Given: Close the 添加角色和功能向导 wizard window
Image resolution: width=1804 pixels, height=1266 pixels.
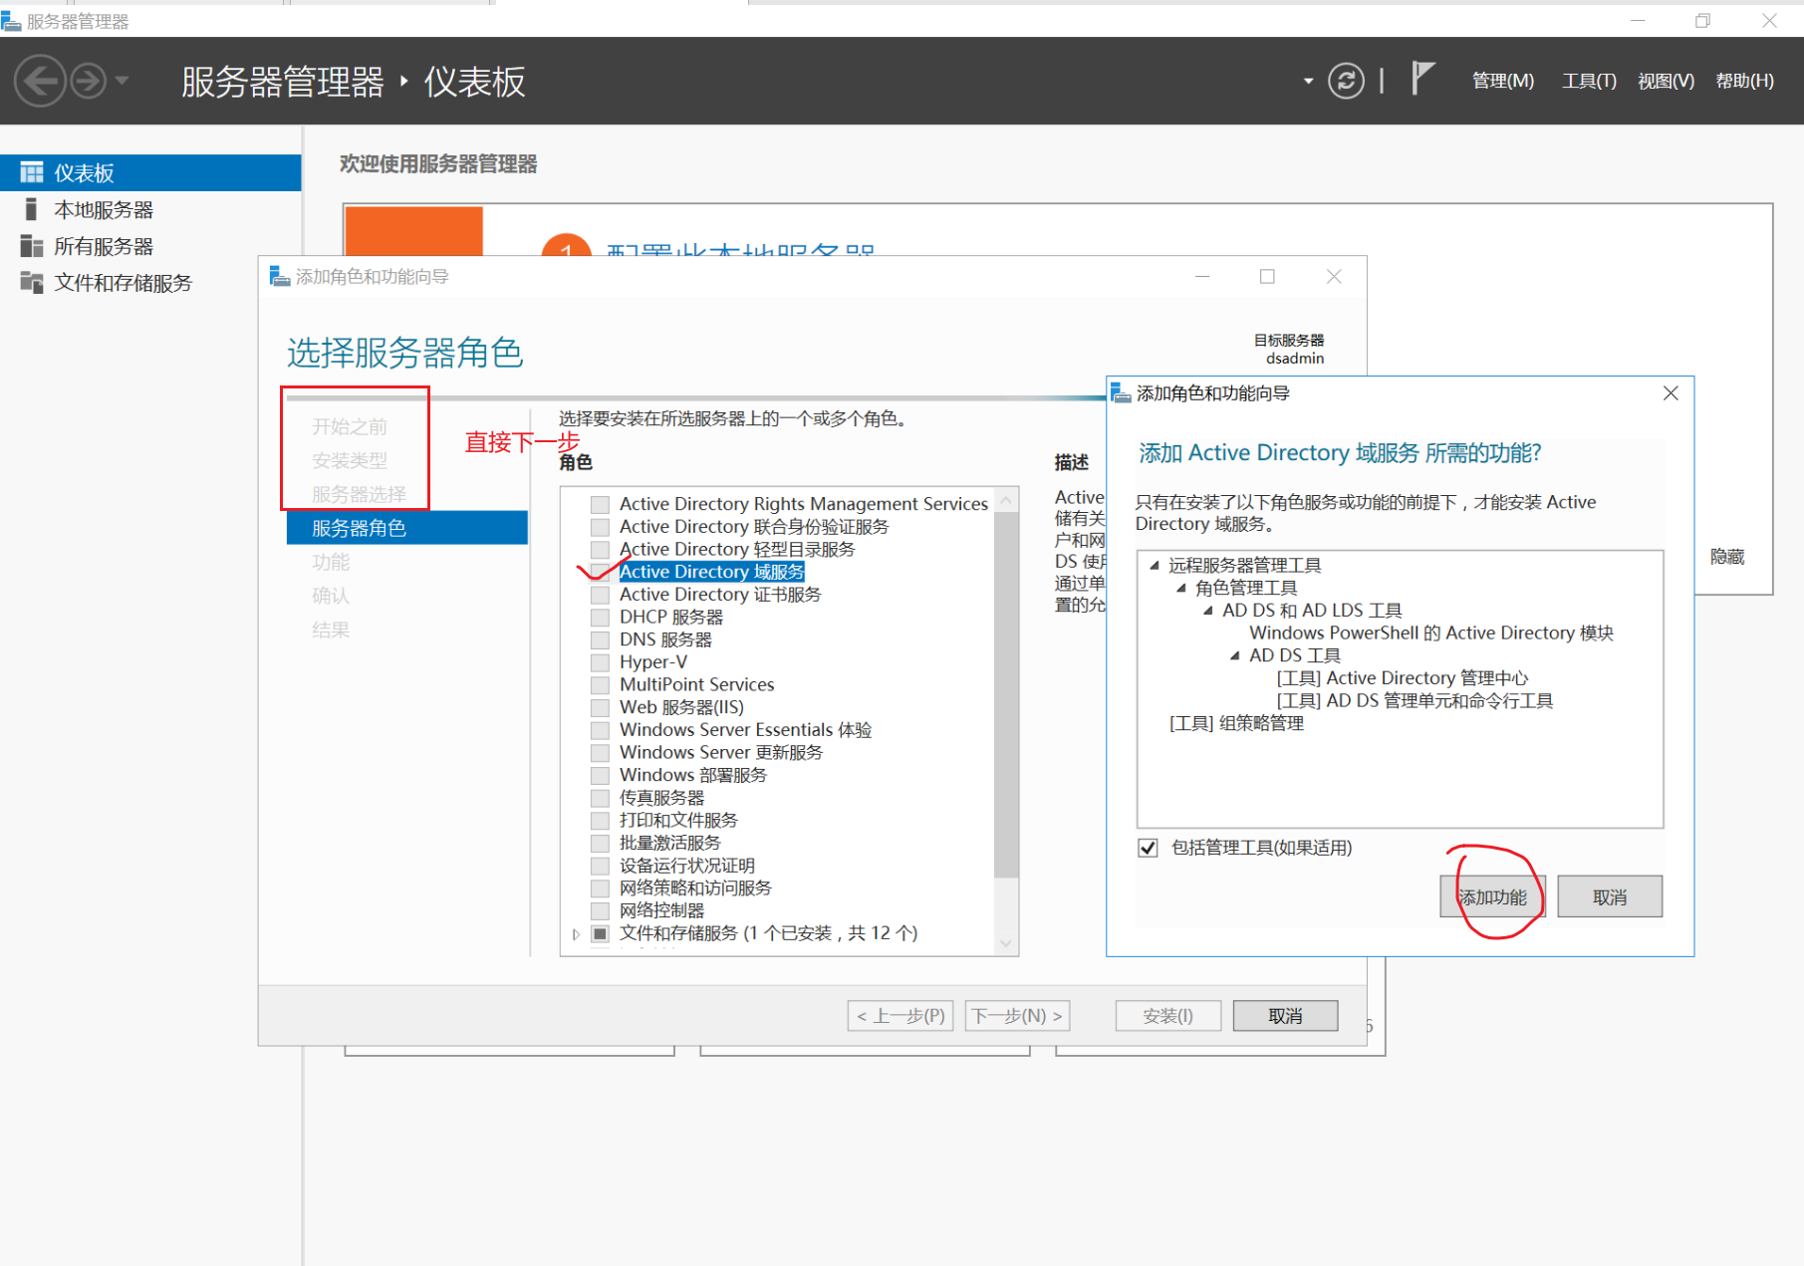Looking at the screenshot, I should (1334, 276).
